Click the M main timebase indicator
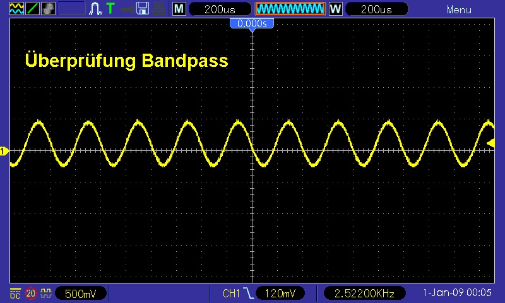Screen dimensions: 505x303 click(179, 9)
